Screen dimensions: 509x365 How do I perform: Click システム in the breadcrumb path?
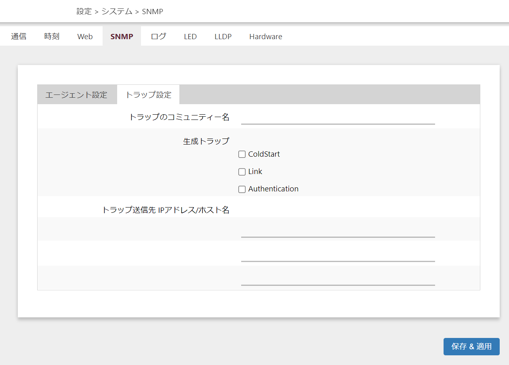pos(117,11)
